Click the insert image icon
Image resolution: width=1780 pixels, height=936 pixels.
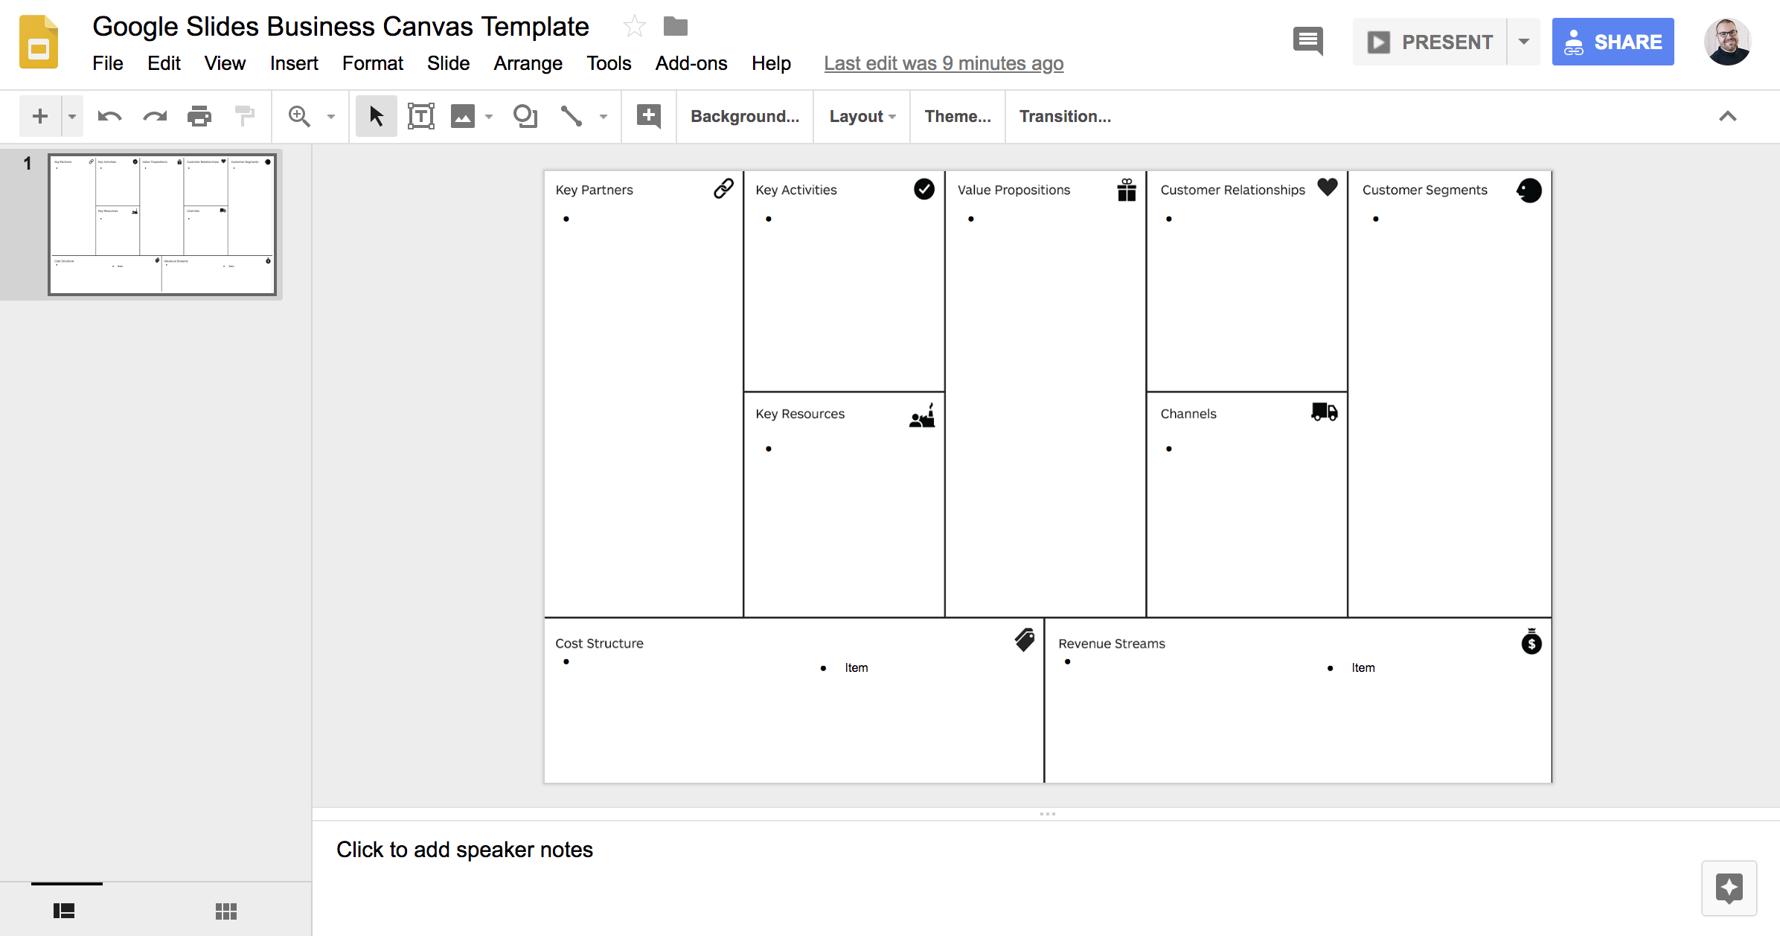[x=462, y=116]
